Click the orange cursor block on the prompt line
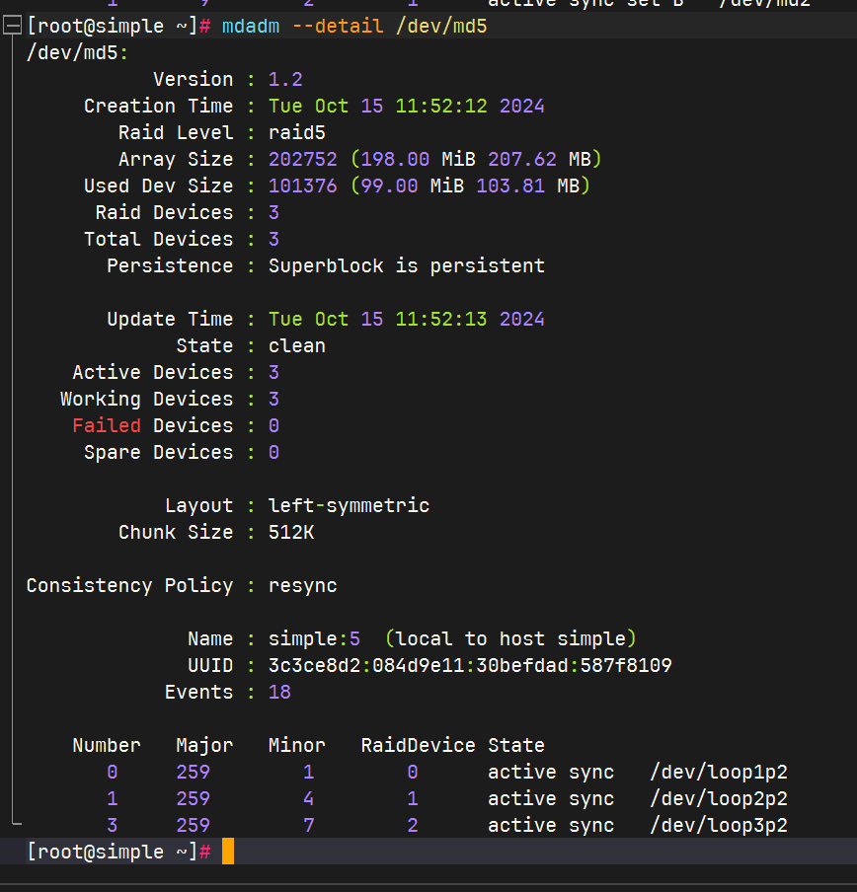The image size is (857, 892). coord(228,851)
